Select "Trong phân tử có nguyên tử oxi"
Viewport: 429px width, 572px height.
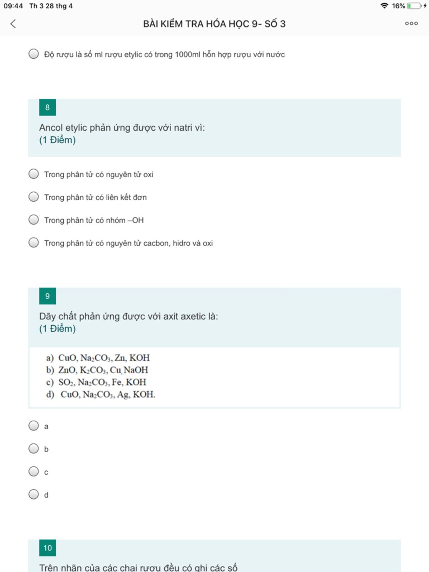point(34,174)
